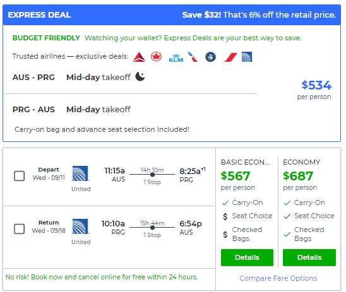The width and height of the screenshot is (346, 292).
Task: Check the Depart Wed 09/11 checkbox
Action: click(19, 176)
